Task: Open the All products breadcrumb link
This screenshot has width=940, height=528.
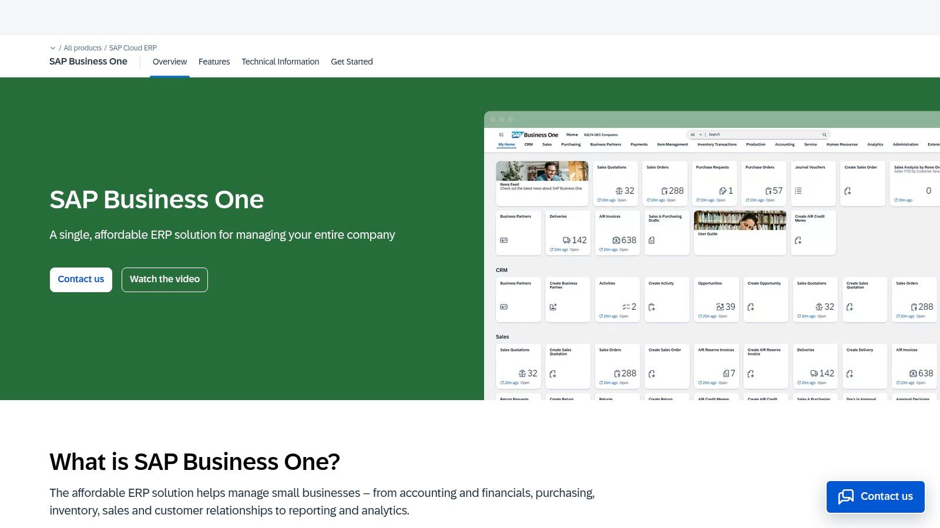Action: (83, 48)
